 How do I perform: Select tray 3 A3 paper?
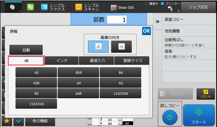pos(111,120)
